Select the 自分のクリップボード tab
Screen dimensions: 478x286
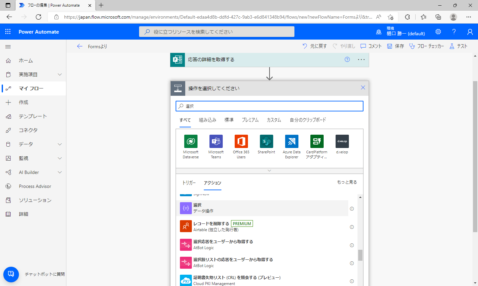click(x=308, y=120)
